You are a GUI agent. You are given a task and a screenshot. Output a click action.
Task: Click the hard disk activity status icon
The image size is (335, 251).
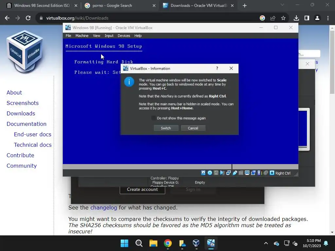tap(203, 173)
